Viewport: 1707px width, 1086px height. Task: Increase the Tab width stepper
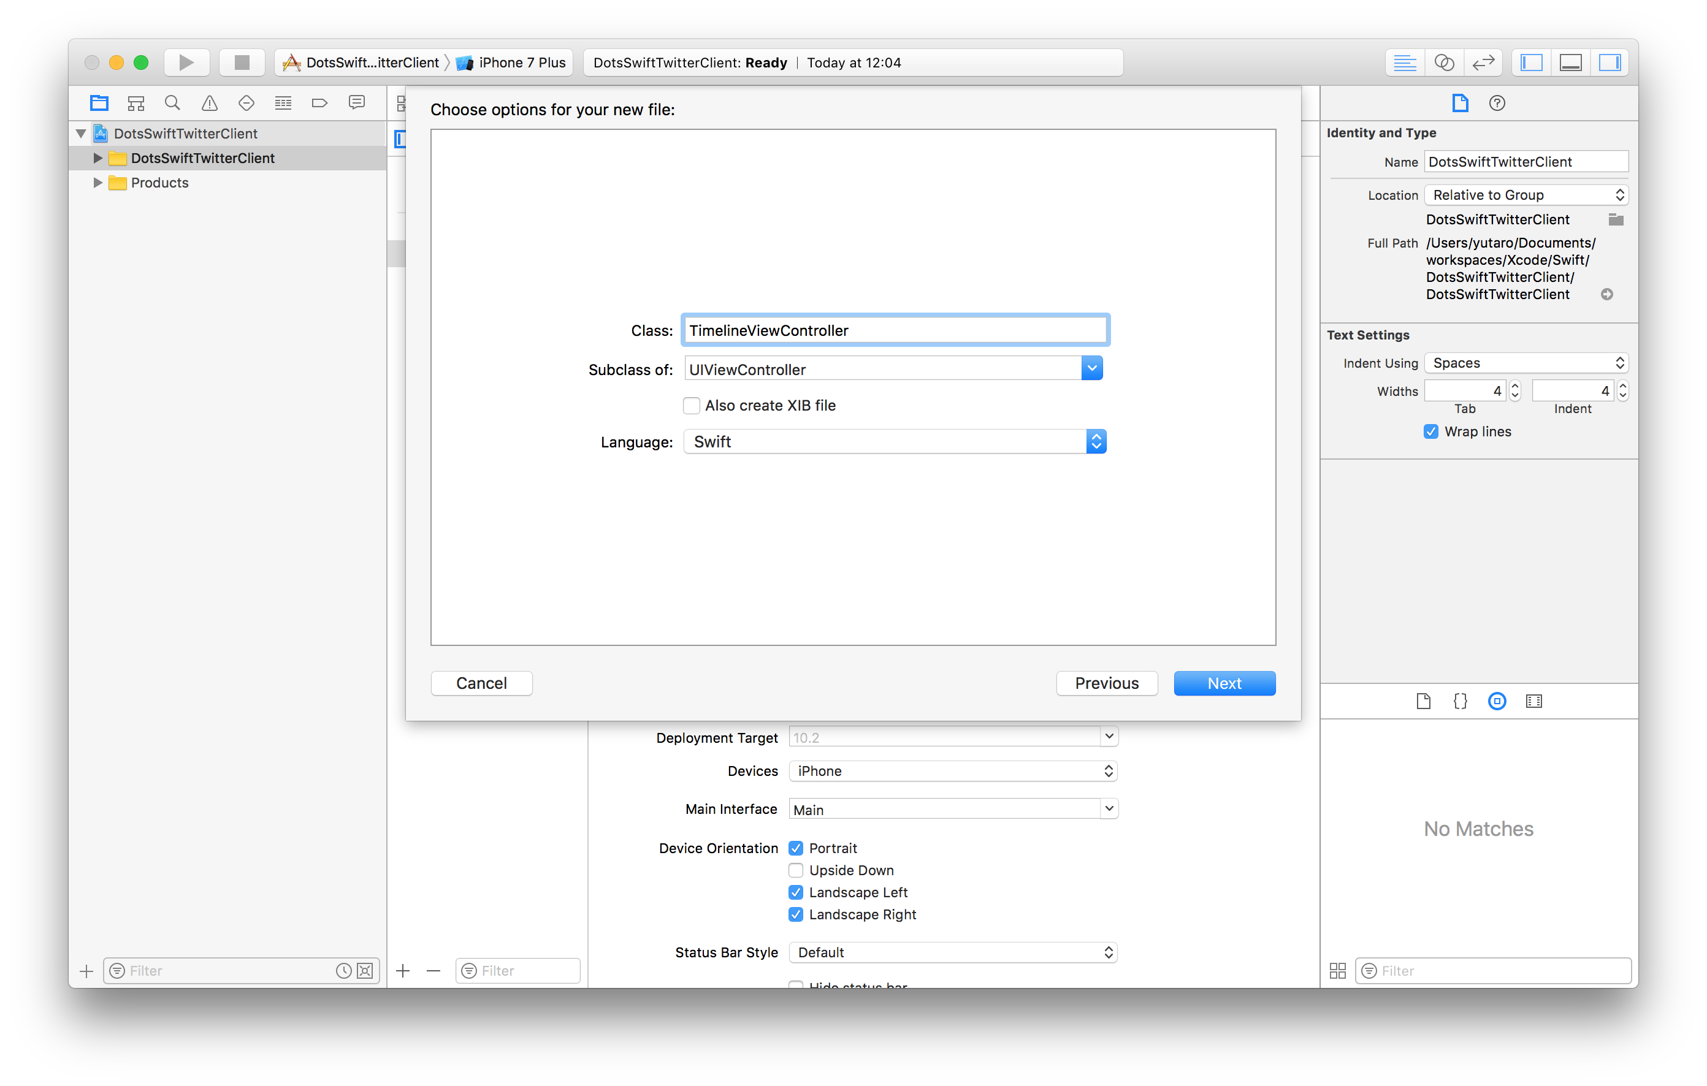click(x=1515, y=386)
